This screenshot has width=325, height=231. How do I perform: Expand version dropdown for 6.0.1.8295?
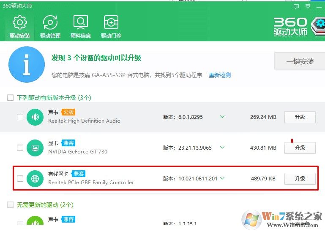[x=222, y=117]
